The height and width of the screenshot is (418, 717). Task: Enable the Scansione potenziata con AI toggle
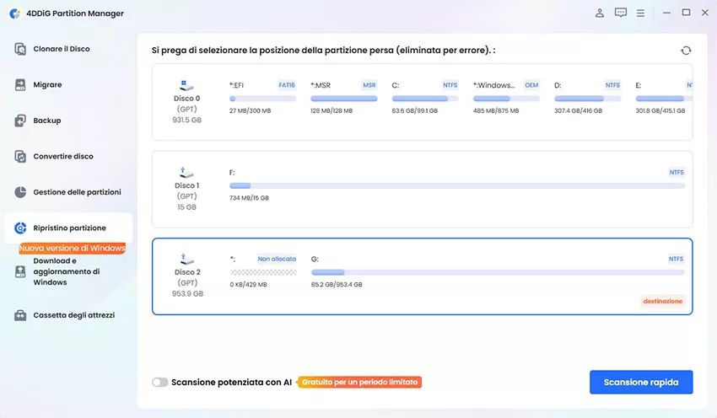(x=160, y=382)
